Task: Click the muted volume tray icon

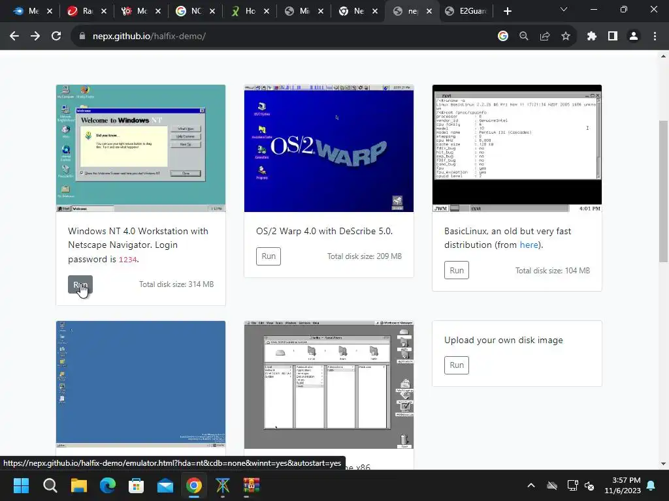Action: [x=589, y=485]
